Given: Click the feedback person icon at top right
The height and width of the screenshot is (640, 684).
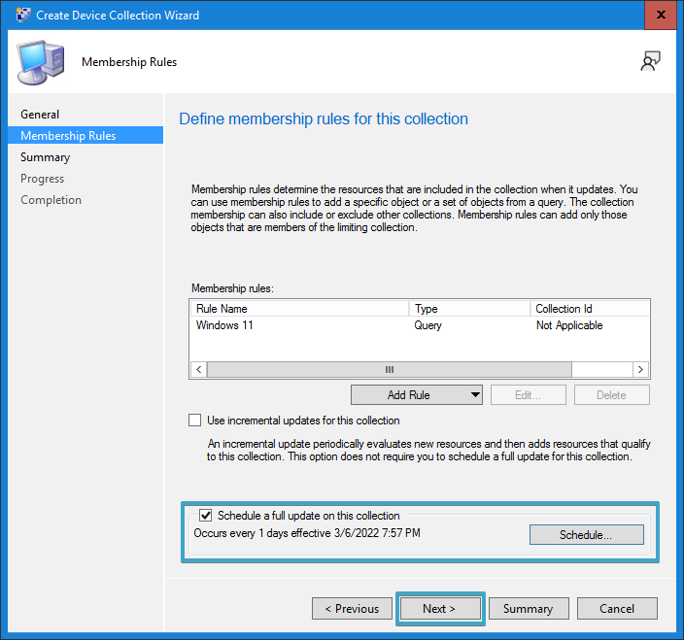Looking at the screenshot, I should 650,61.
